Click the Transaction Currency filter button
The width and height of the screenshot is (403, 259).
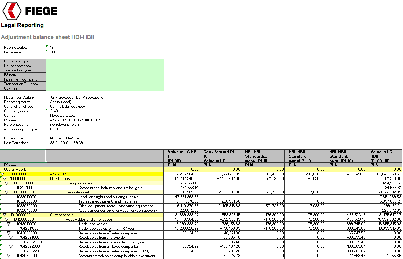coord(23,84)
